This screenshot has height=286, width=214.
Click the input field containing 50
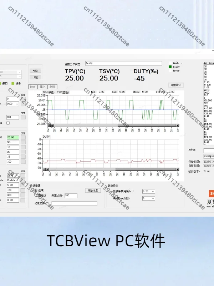(x=13, y=142)
